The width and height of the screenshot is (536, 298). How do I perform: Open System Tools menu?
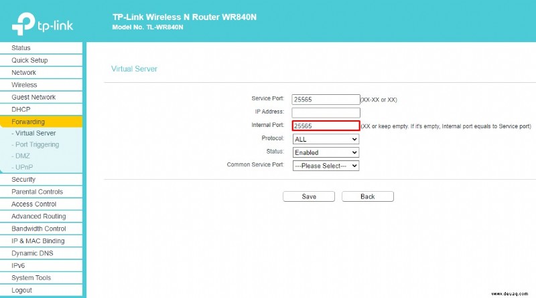pyautogui.click(x=41, y=277)
